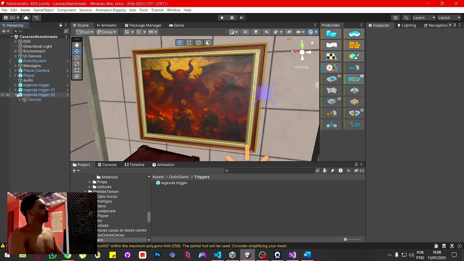Open OJ account dropdown

pyautogui.click(x=12, y=17)
